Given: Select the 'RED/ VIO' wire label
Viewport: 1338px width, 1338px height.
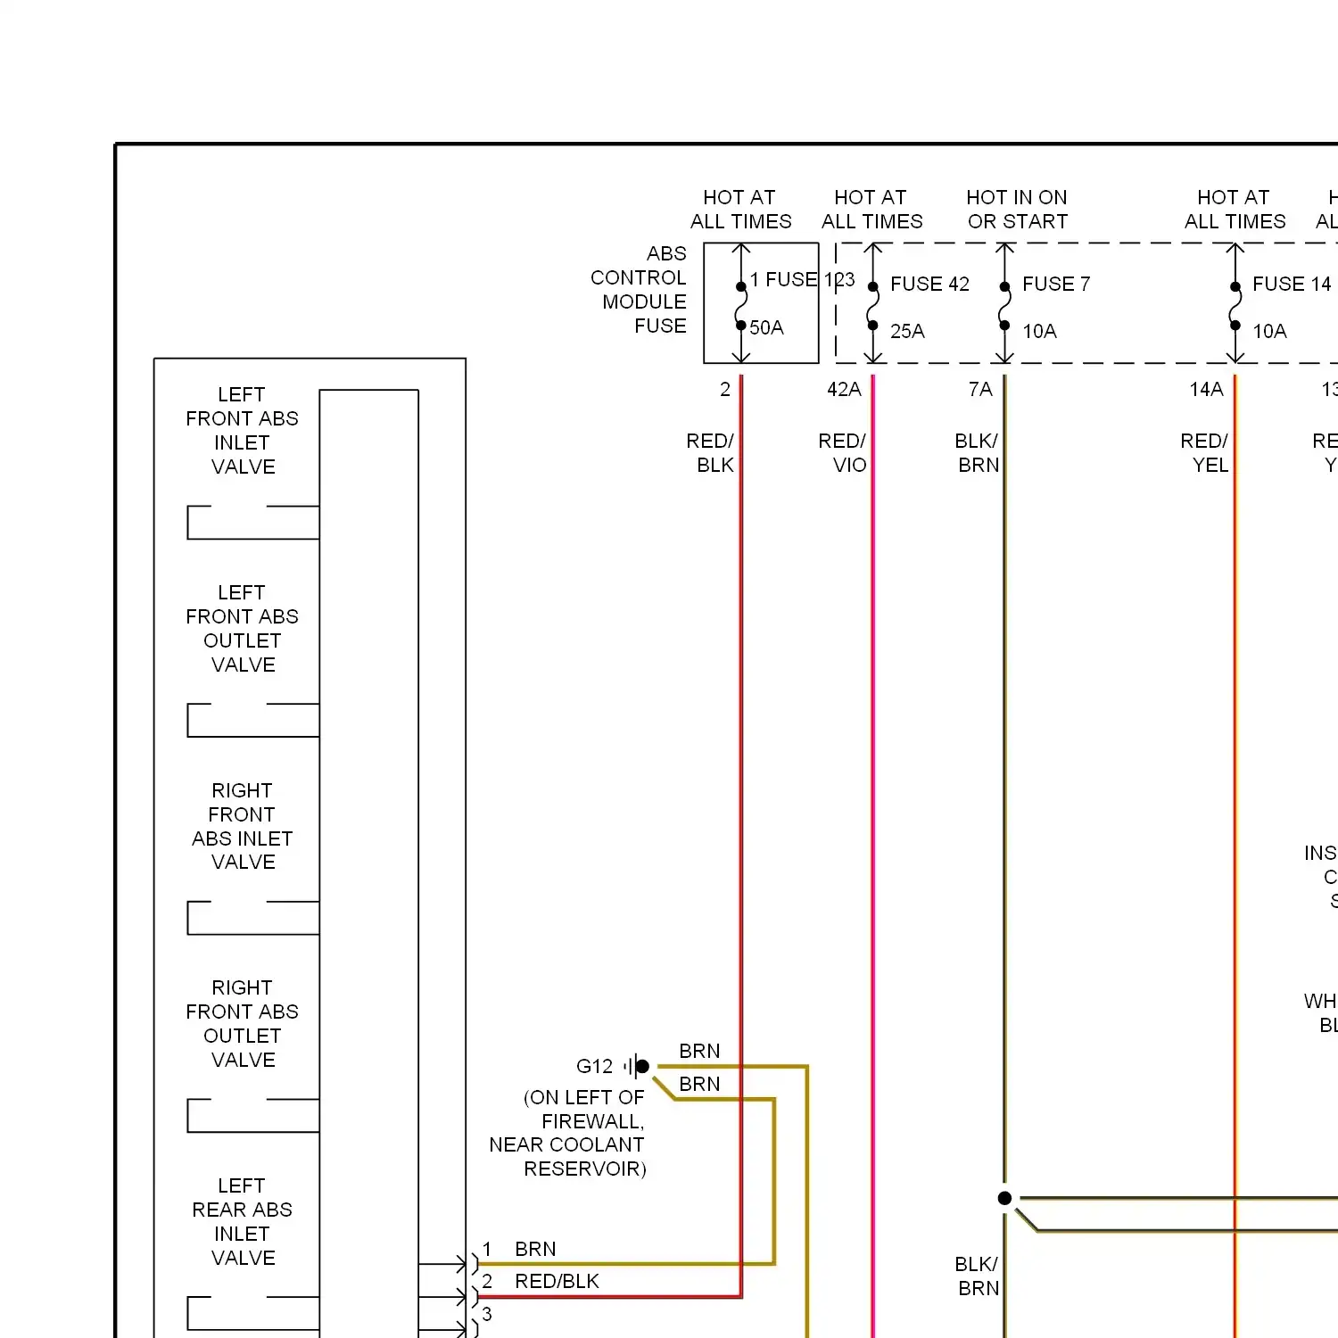Looking at the screenshot, I should 842,453.
